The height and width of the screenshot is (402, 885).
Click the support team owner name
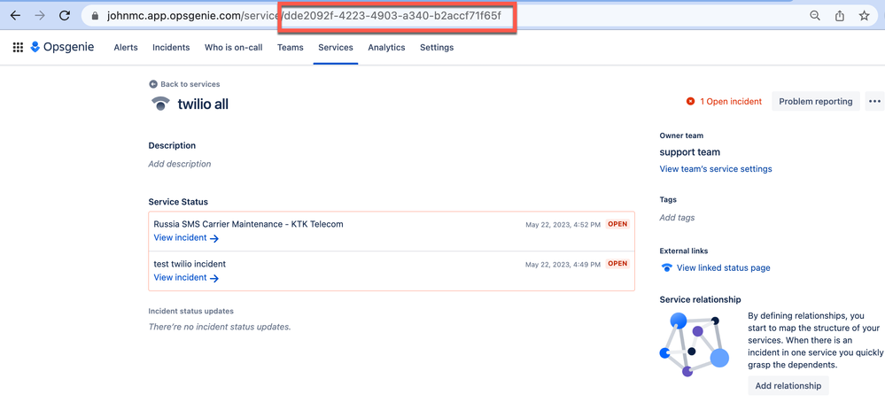pos(690,152)
